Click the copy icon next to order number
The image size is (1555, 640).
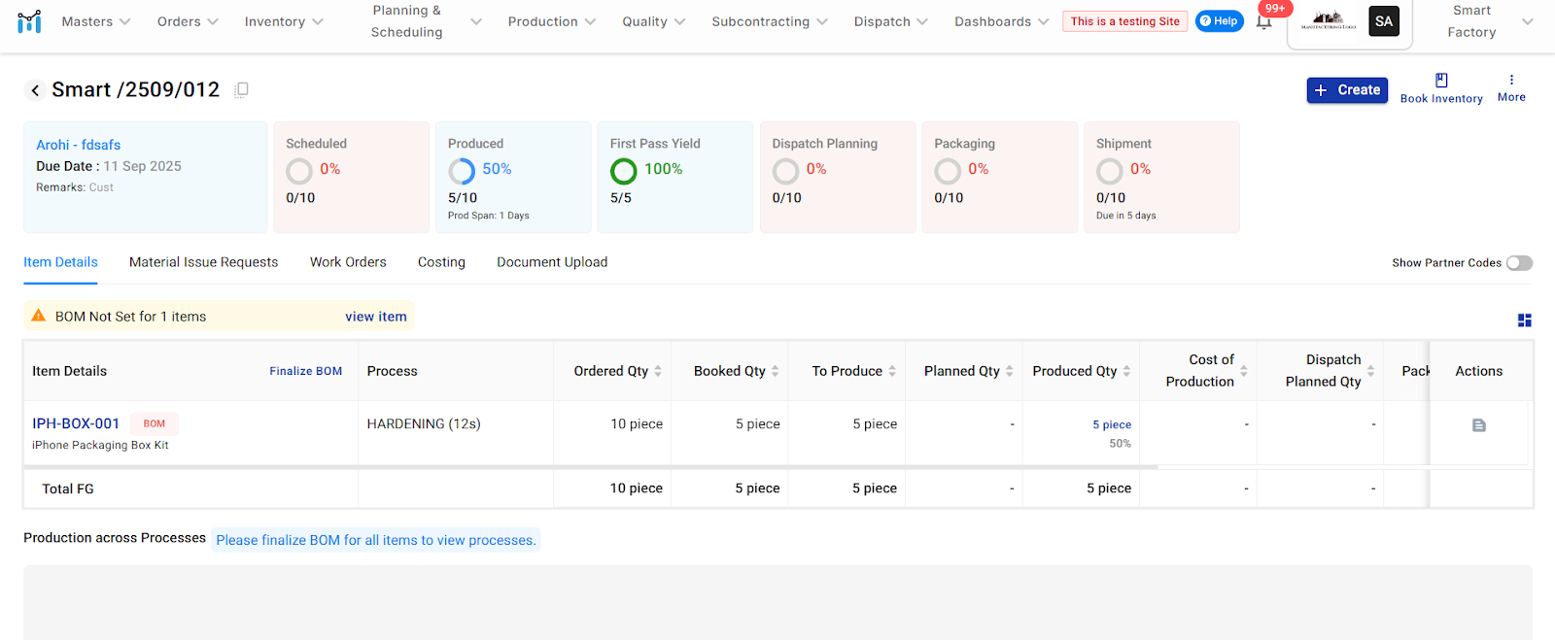click(x=242, y=89)
